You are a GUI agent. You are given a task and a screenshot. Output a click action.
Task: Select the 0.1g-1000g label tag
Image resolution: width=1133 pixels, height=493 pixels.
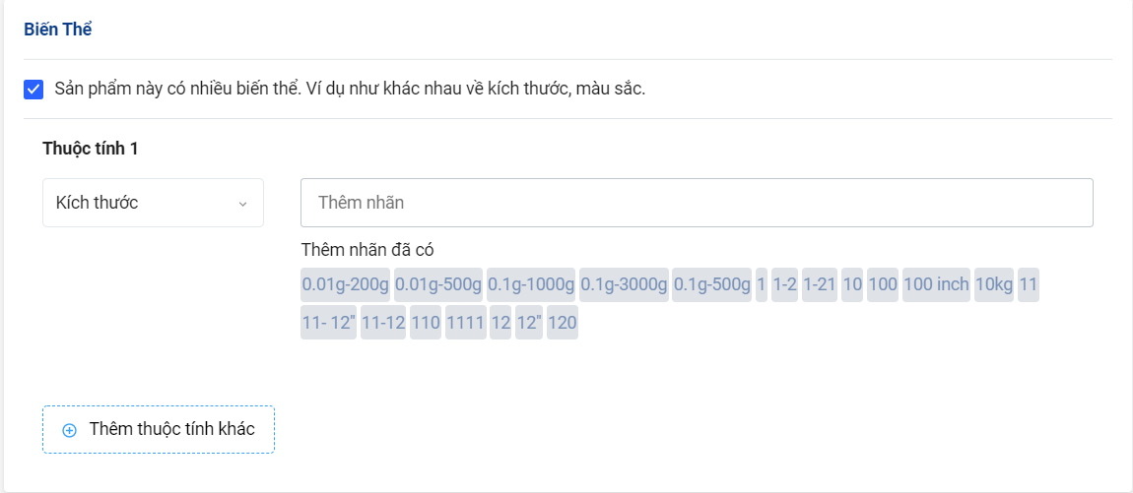[x=531, y=285]
